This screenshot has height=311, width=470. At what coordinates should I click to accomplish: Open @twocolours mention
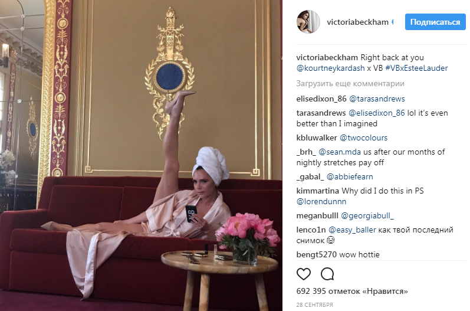(364, 138)
